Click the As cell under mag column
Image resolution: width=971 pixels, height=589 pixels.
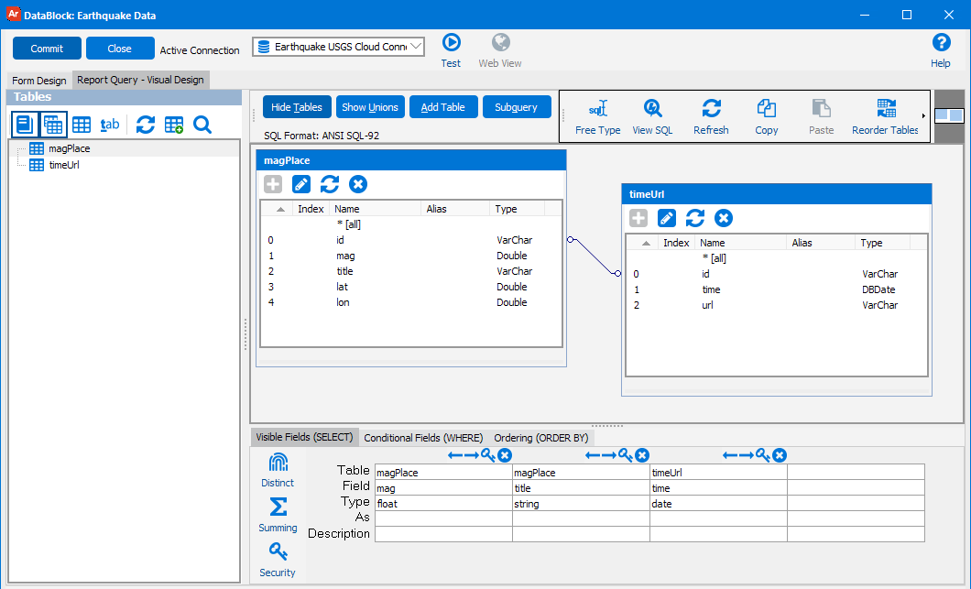point(443,518)
